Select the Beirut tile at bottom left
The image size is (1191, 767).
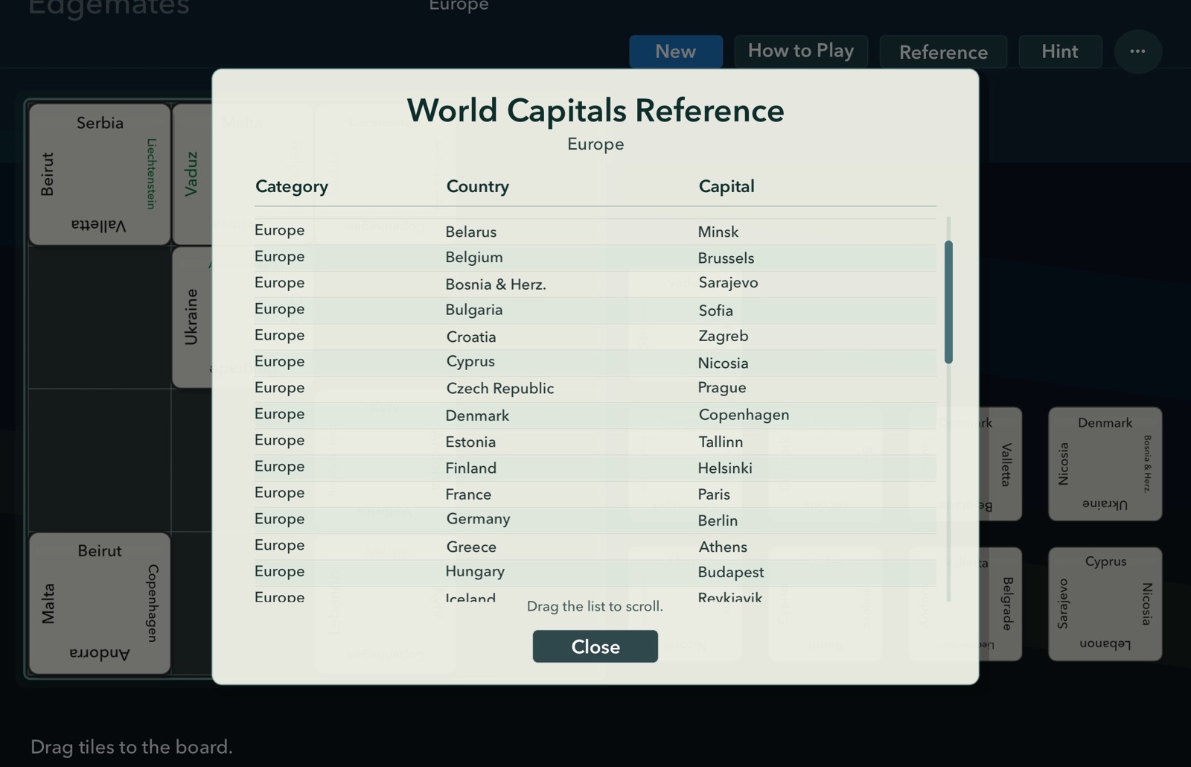99,603
